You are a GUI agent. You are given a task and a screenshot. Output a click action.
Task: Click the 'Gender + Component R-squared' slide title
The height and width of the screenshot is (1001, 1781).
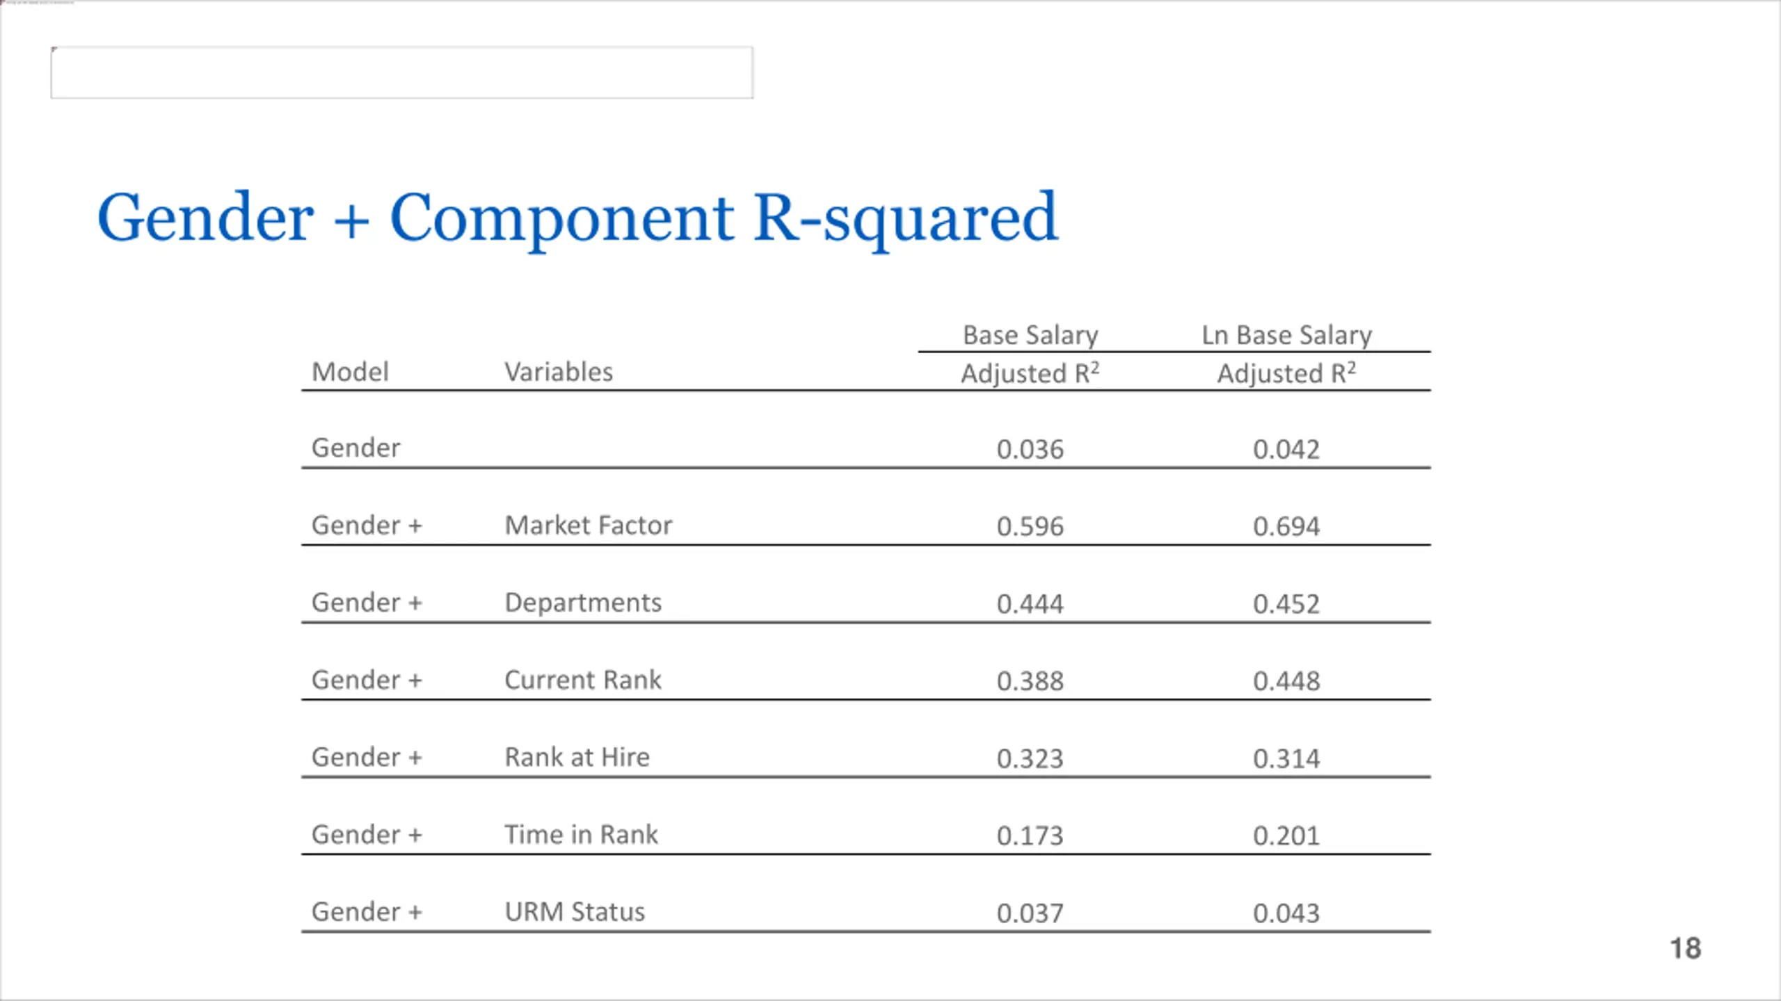(577, 219)
